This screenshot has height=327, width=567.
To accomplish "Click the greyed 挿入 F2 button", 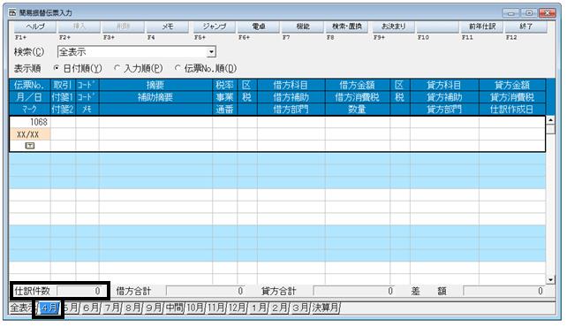I will (x=79, y=27).
